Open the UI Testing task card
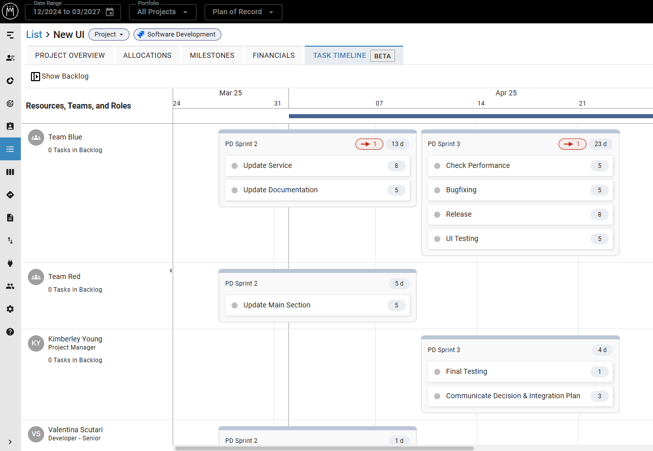 [520, 239]
